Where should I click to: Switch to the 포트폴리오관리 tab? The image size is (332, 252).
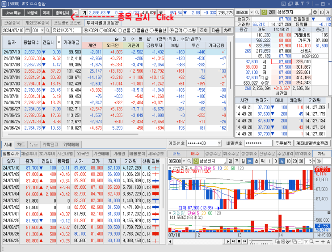pyautogui.click(x=67, y=22)
